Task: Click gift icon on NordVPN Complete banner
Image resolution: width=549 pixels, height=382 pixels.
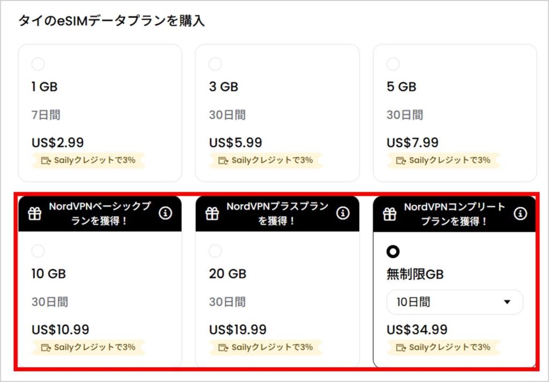Action: coord(390,214)
